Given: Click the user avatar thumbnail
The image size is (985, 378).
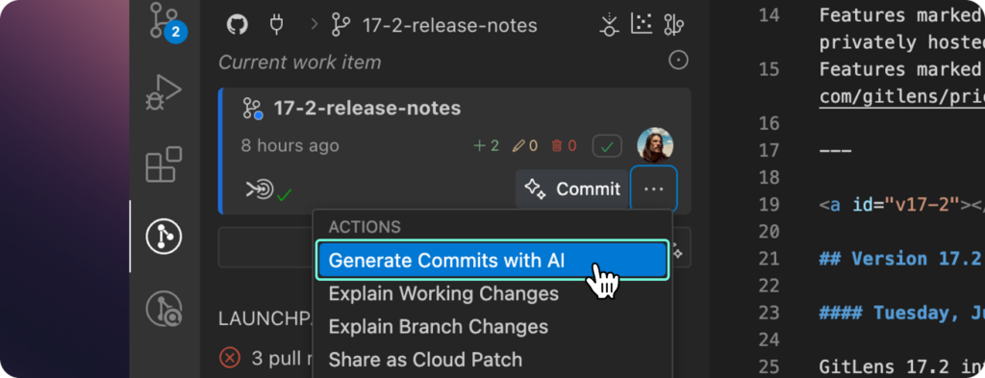Looking at the screenshot, I should pos(655,145).
